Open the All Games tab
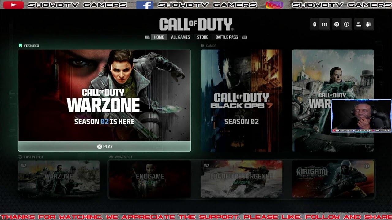 point(180,37)
